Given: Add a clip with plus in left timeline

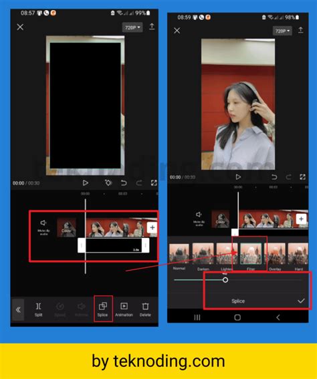Looking at the screenshot, I should point(152,227).
